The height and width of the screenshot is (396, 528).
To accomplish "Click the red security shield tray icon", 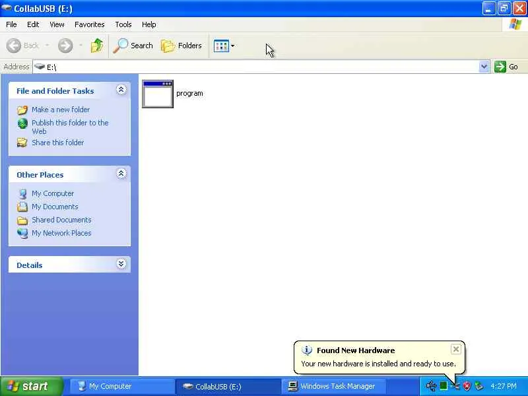I will (x=467, y=386).
